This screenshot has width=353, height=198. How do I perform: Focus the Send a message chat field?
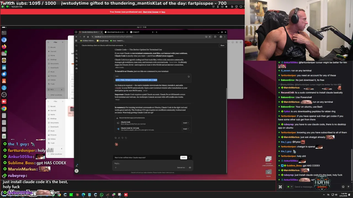coord(317,187)
